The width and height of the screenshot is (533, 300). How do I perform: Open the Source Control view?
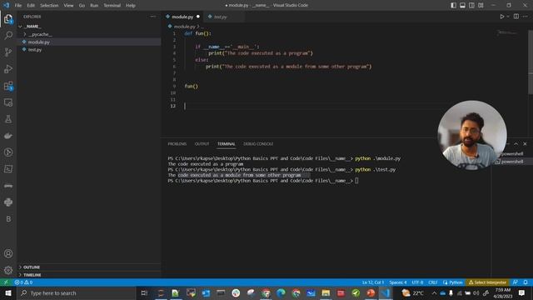[x=8, y=52]
